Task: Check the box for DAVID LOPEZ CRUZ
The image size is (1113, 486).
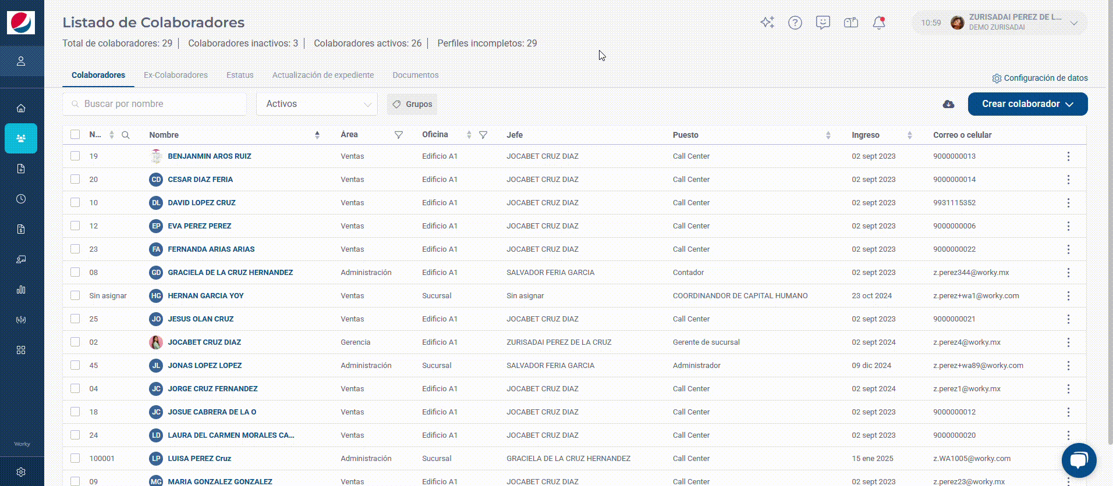Action: click(75, 202)
